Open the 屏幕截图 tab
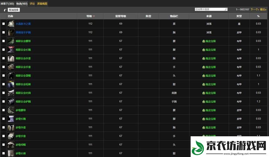This screenshot has width=269, height=157. click(x=42, y=3)
